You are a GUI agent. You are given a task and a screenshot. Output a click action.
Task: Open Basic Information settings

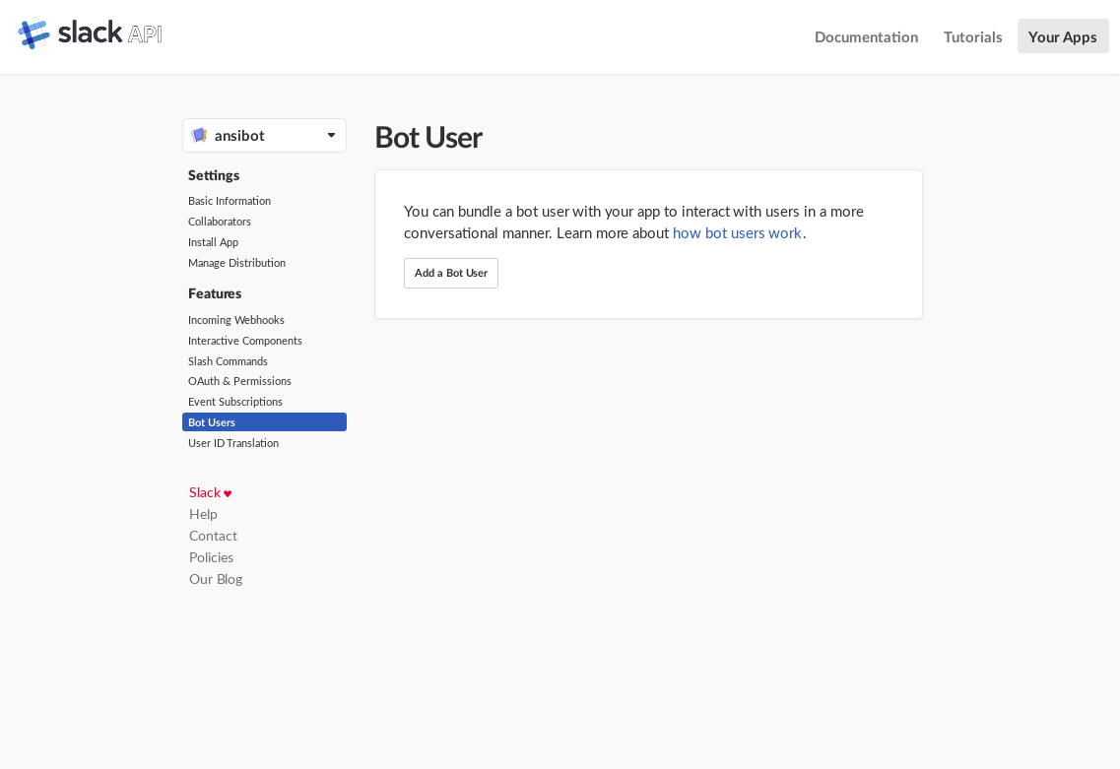tap(230, 201)
